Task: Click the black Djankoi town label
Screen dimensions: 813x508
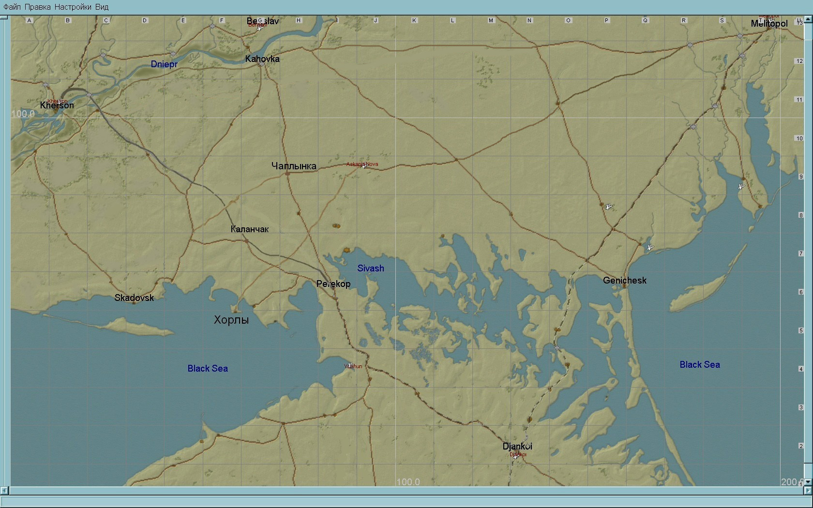Action: [517, 447]
